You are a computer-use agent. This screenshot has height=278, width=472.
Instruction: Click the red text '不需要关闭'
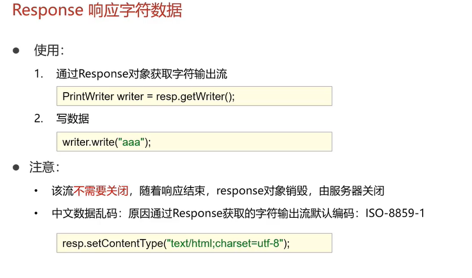pyautogui.click(x=101, y=191)
